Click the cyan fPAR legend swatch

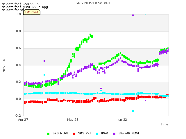pyautogui.click(x=97, y=134)
